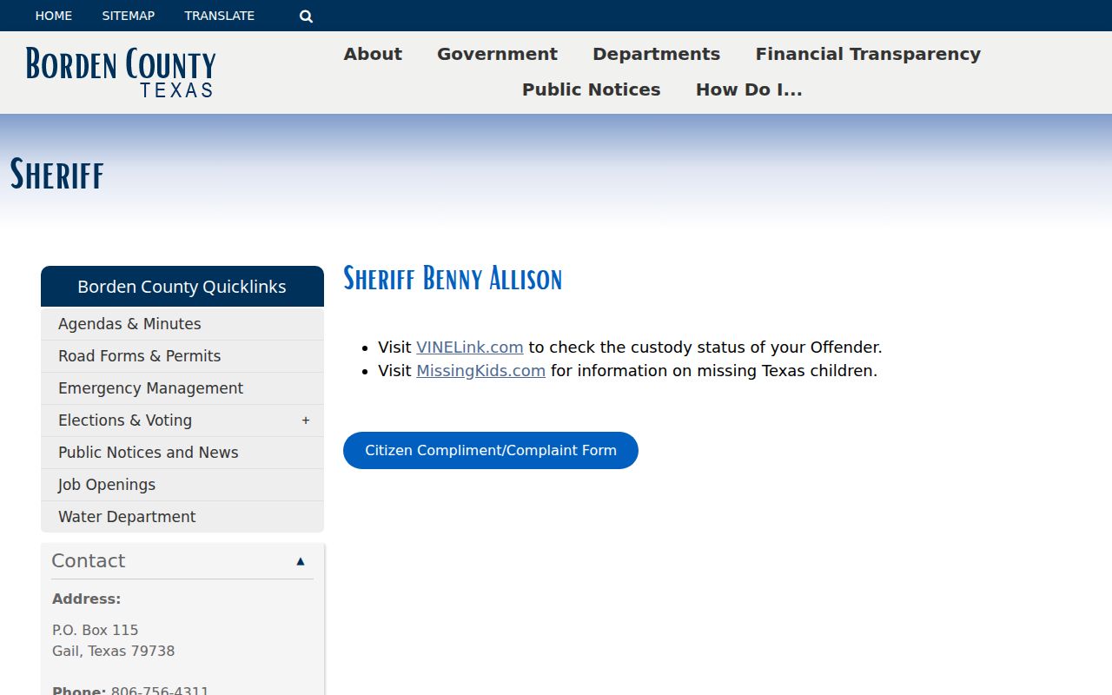The width and height of the screenshot is (1112, 695).
Task: Click TRANSLATE in the top bar
Action: [220, 16]
